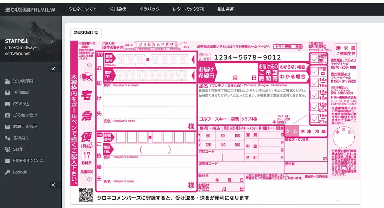Image resolution: width=384 pixels, height=208 pixels.
Task: Click the shipper 郵便番号 boxes
Action: (155, 137)
